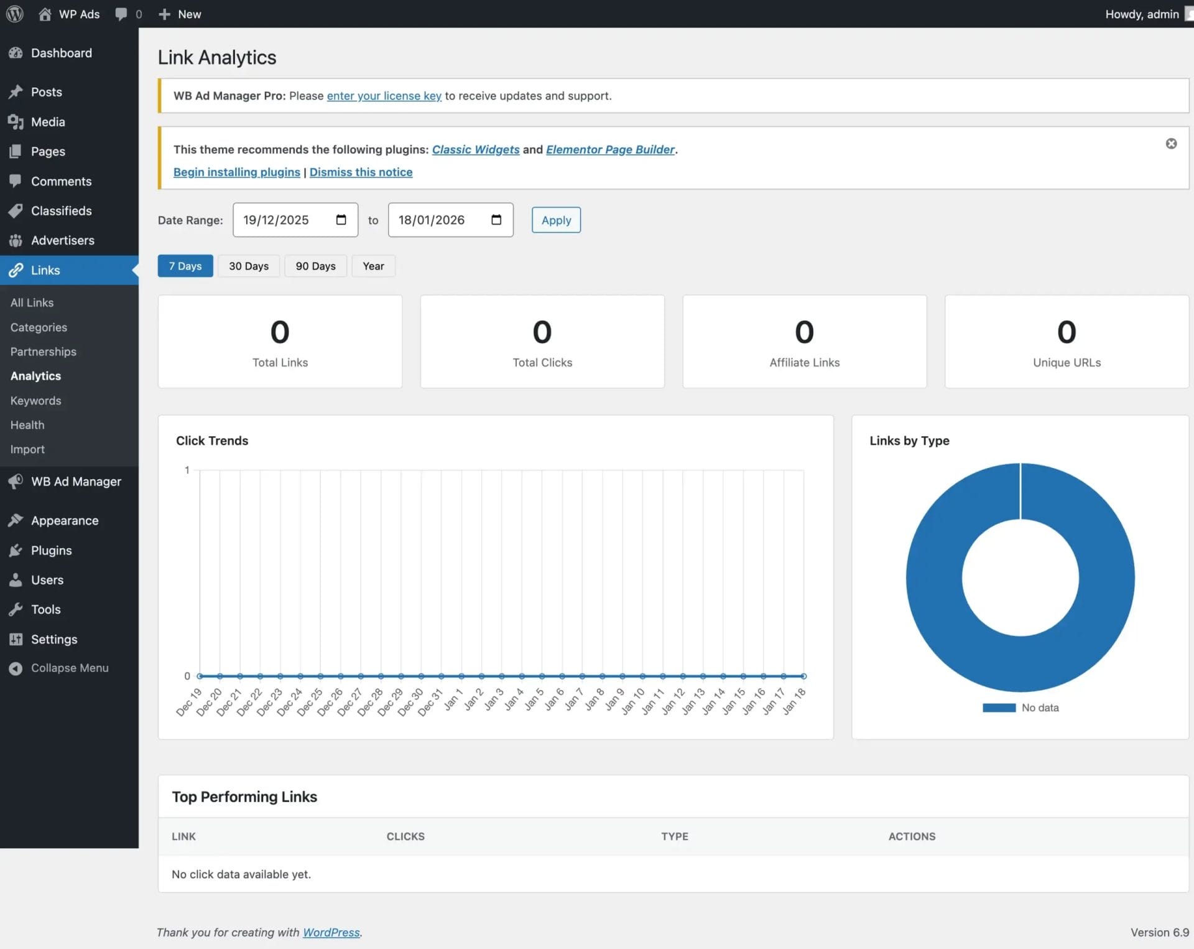The image size is (1194, 949).
Task: Click the Tools wrench icon
Action: pyautogui.click(x=16, y=609)
